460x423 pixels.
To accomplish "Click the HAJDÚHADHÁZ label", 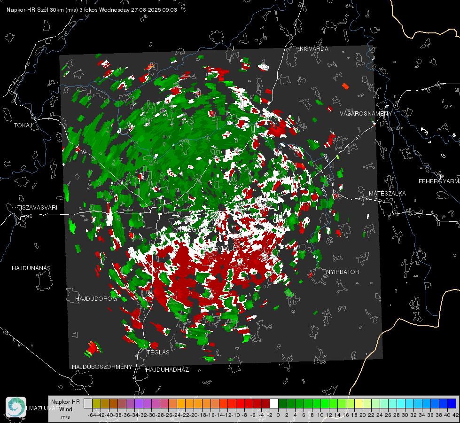I will 168,370.
